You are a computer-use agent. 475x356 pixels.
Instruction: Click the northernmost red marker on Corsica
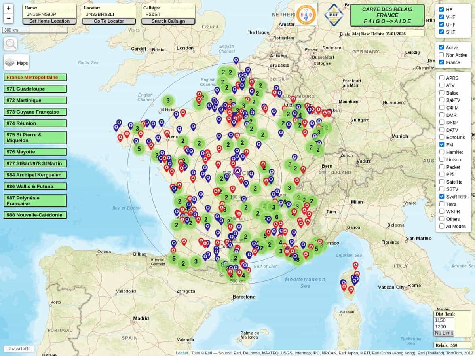click(x=355, y=265)
